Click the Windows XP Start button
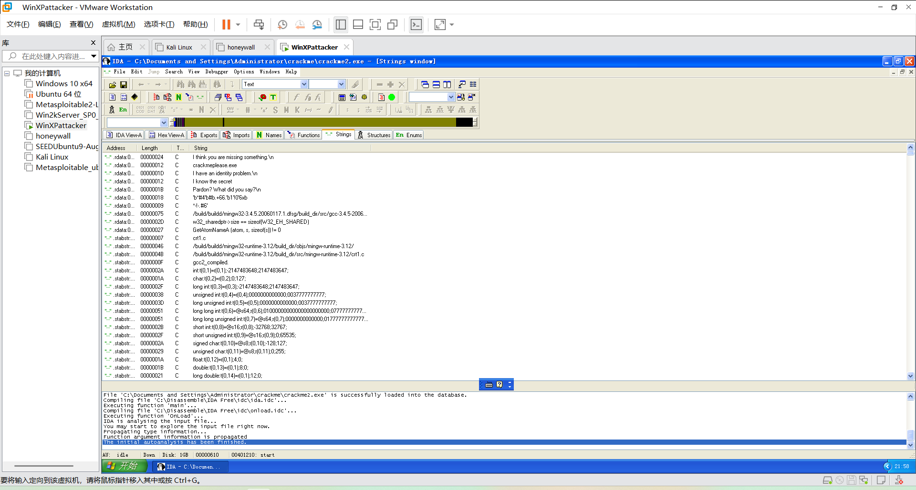The width and height of the screenshot is (916, 490). point(124,466)
